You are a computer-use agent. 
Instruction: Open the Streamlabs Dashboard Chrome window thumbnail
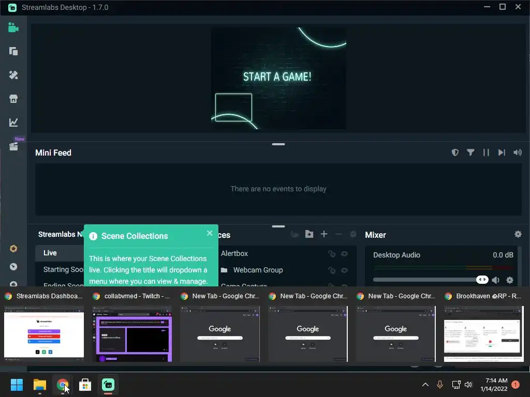(x=44, y=327)
